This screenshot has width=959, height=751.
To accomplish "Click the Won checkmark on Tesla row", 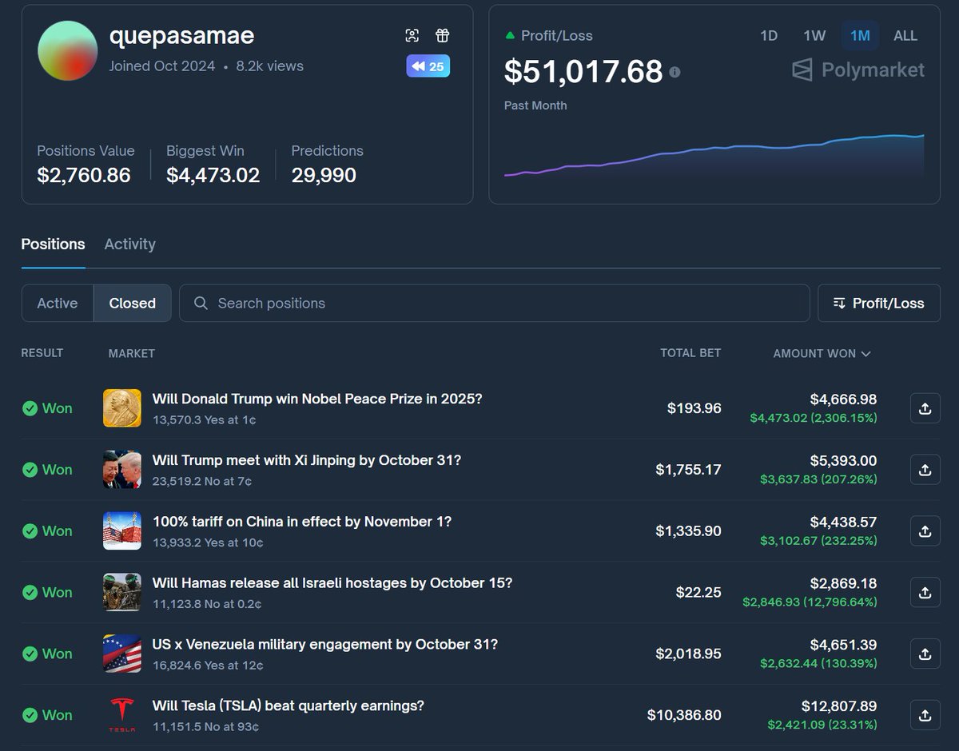I will click(x=30, y=715).
